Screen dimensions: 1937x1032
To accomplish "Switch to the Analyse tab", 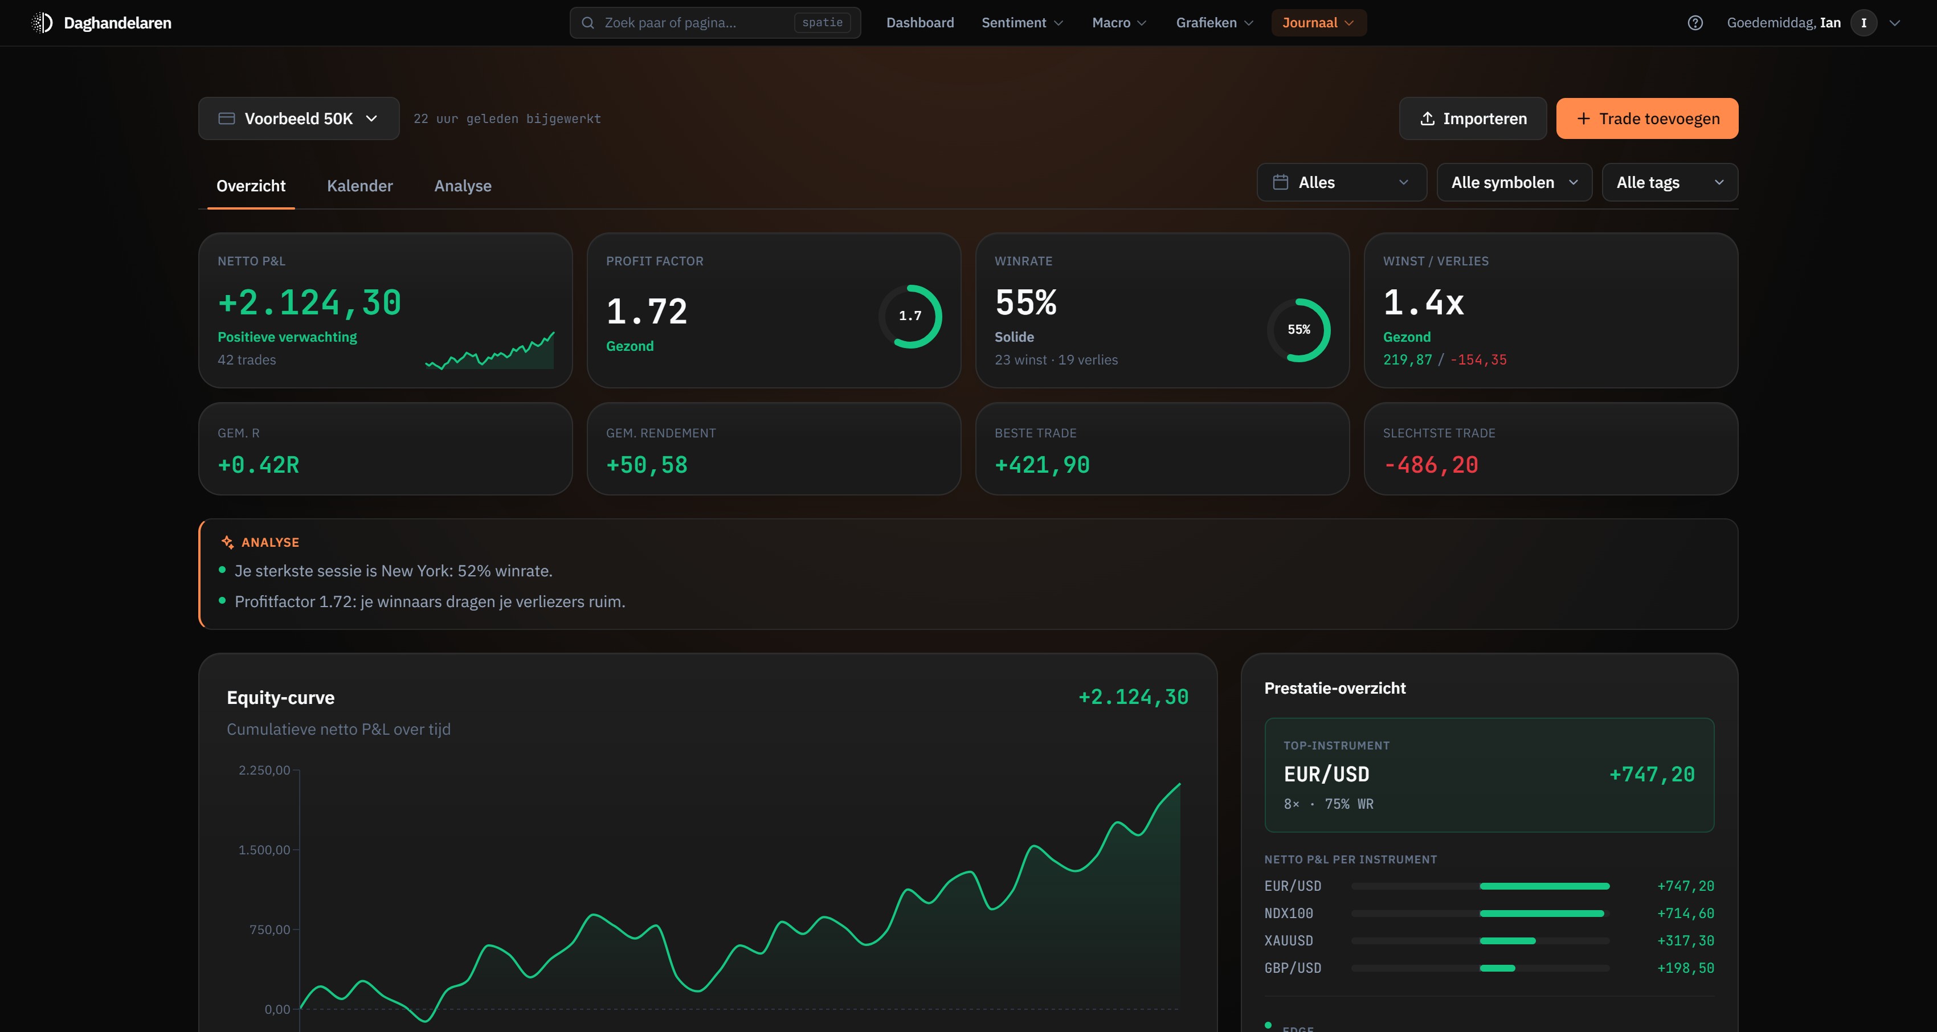I will tap(463, 186).
